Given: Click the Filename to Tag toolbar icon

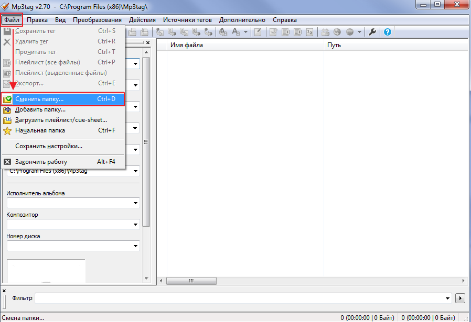Looking at the screenshot, I should click(x=172, y=32).
